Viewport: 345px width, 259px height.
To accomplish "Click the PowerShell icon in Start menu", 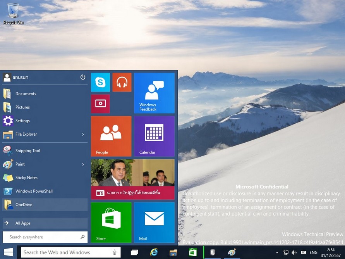I will (8, 191).
